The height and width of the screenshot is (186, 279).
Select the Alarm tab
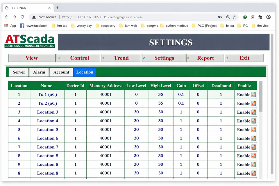click(x=39, y=72)
